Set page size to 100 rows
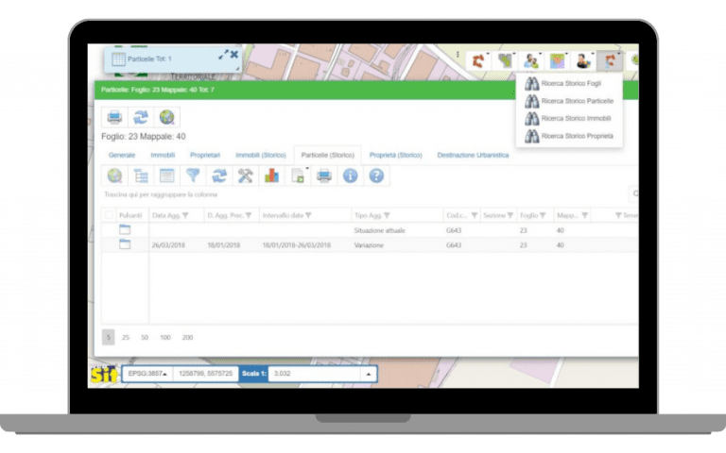 coord(165,338)
